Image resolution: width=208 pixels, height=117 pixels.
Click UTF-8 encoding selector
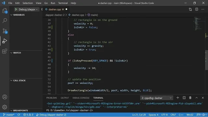(x=164, y=115)
